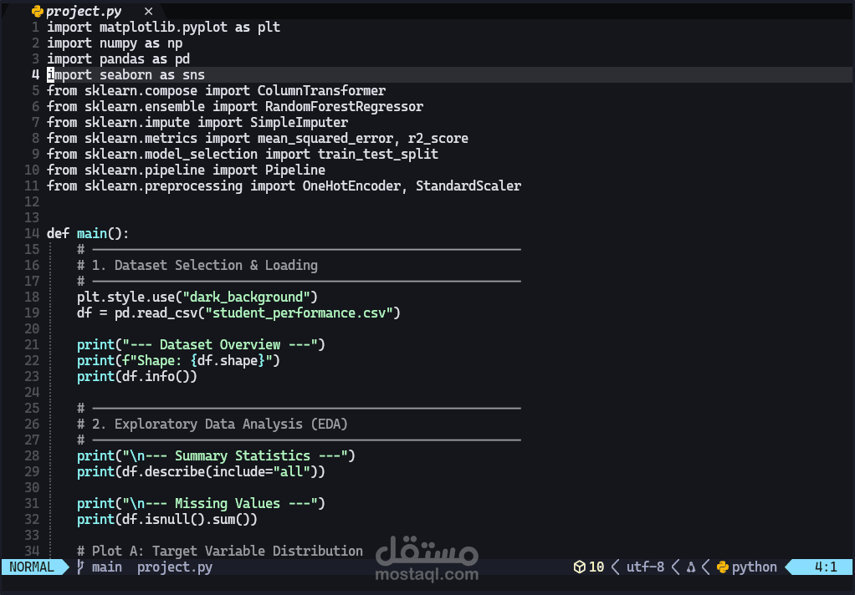The width and height of the screenshot is (855, 595).
Task: Click the python filetype label in statusline
Action: pos(754,567)
